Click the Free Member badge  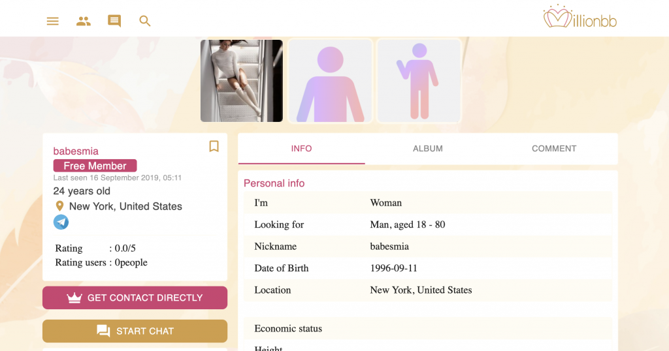[x=95, y=166]
